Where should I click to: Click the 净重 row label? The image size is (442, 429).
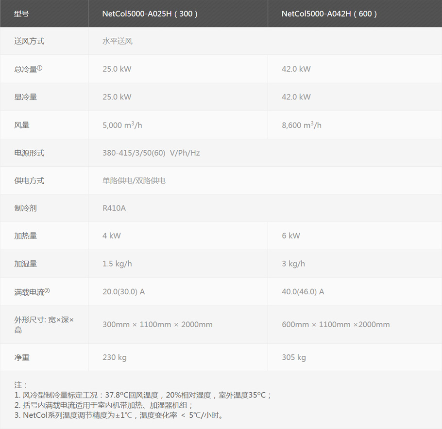point(22,358)
